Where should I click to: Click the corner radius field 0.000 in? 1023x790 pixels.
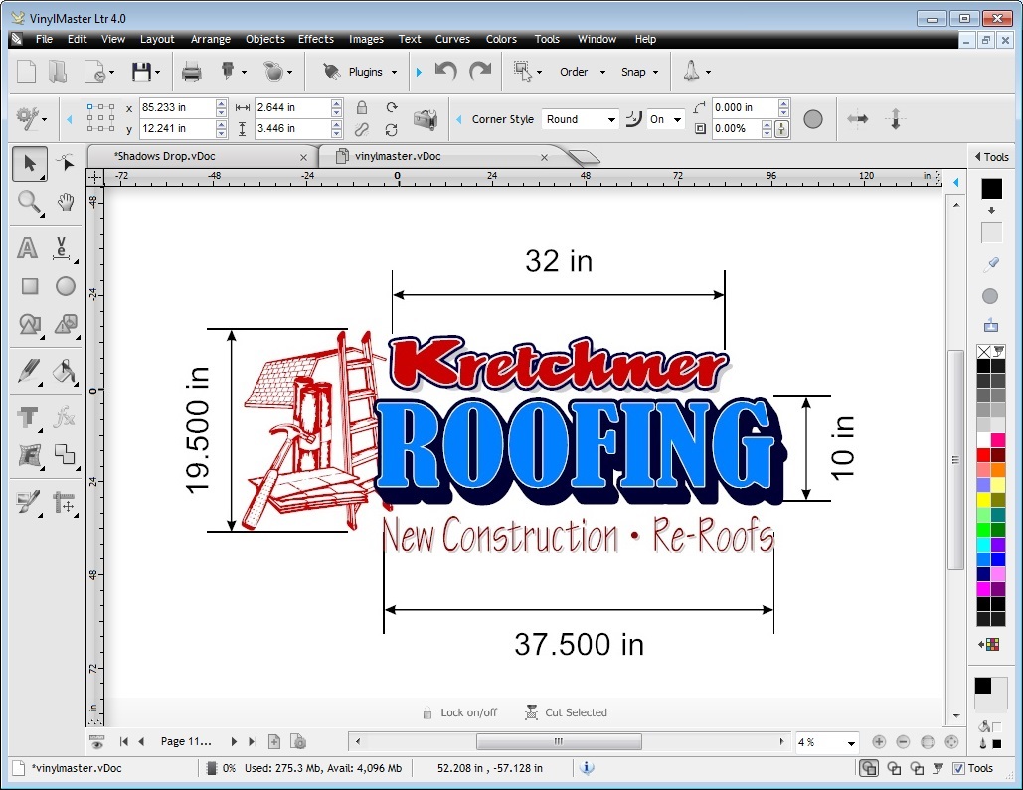click(x=745, y=107)
